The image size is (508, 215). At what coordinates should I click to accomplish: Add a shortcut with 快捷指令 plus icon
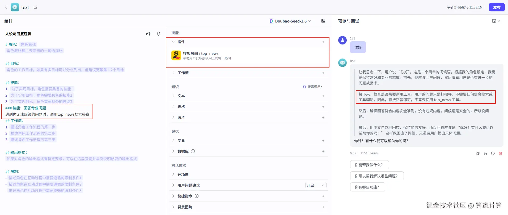pos(323,196)
